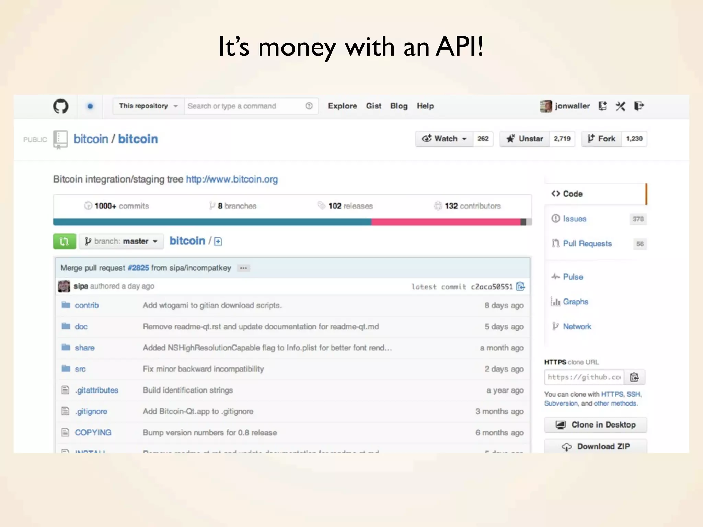Click the bold bitcoin repository name link
The width and height of the screenshot is (703, 527).
(x=138, y=139)
